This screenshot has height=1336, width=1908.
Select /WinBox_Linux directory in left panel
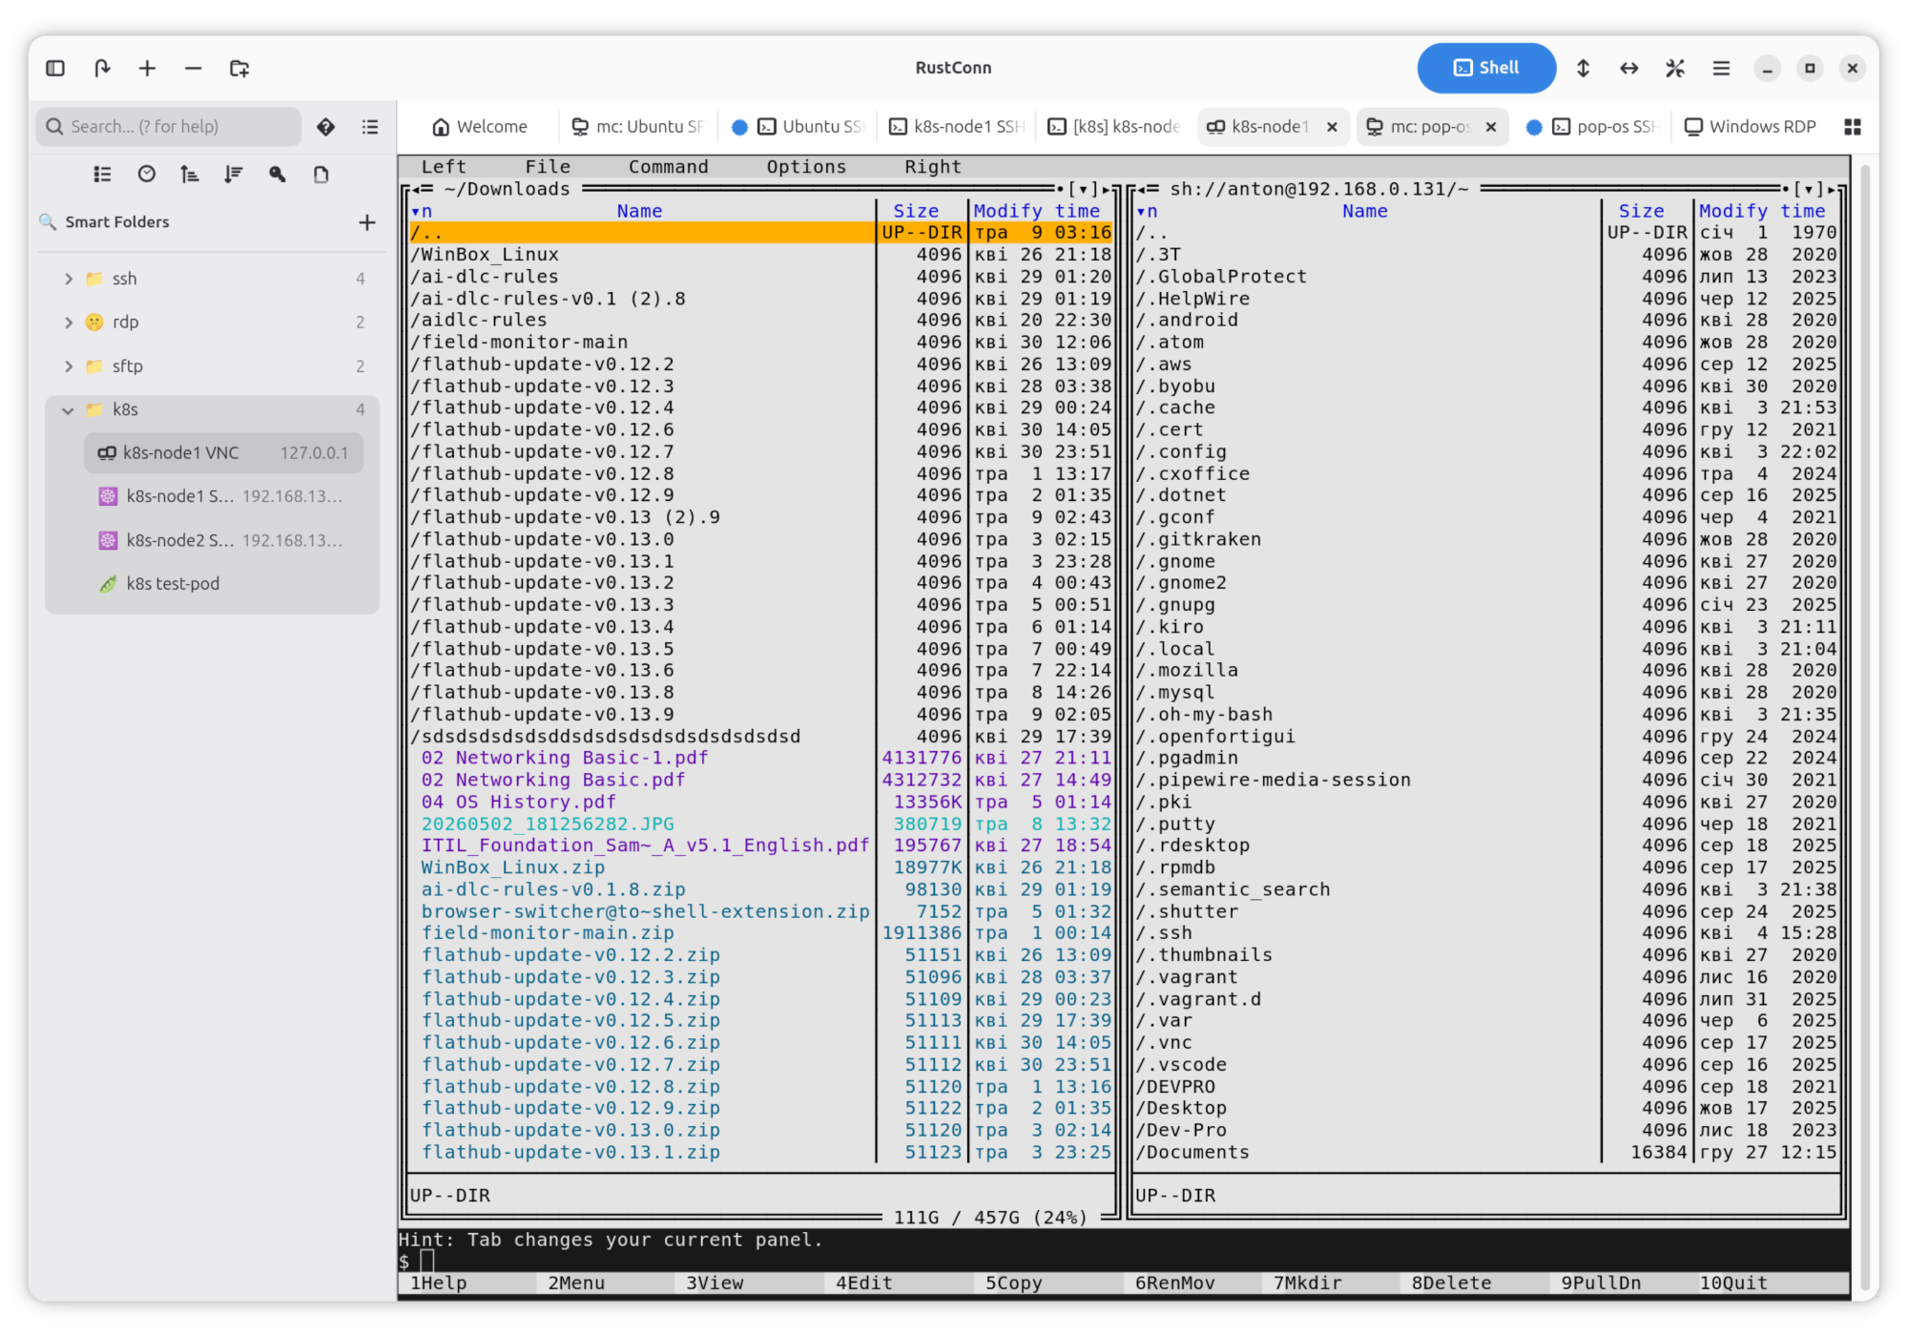pyautogui.click(x=761, y=255)
